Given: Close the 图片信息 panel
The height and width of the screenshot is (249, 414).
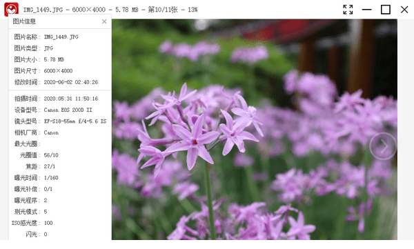Looking at the screenshot, I should coord(104,21).
